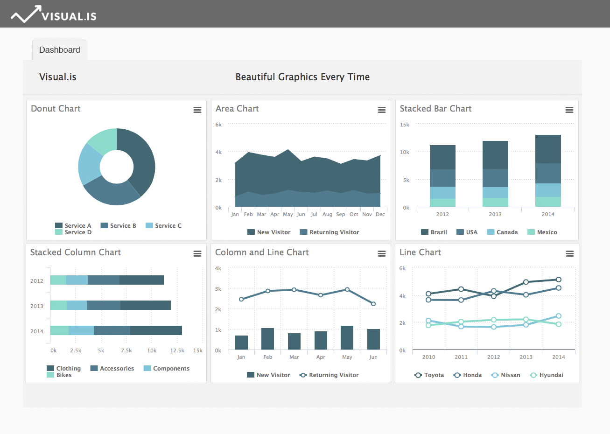Toggle Mexico series legend
The height and width of the screenshot is (434, 610).
[542, 232]
